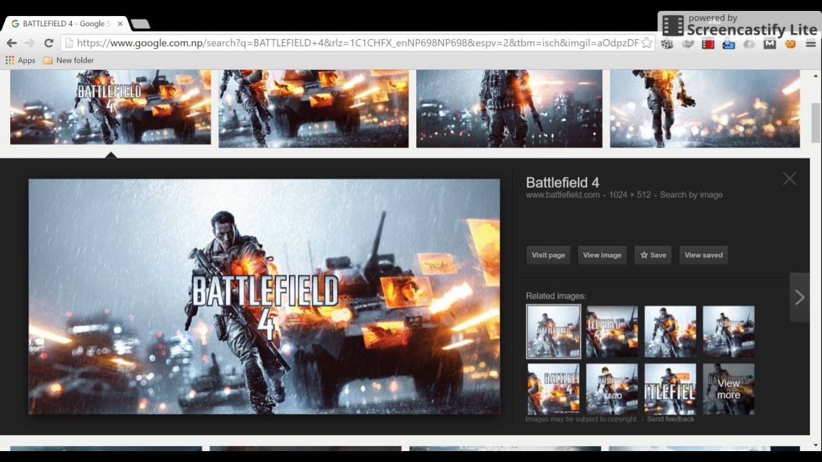
Task: Select the first search result with Battlefield 4 logo
Action: (x=110, y=107)
